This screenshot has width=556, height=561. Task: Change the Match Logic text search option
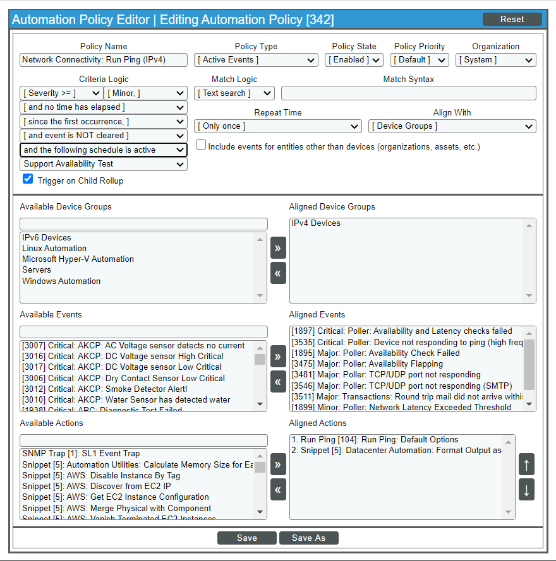(x=234, y=92)
